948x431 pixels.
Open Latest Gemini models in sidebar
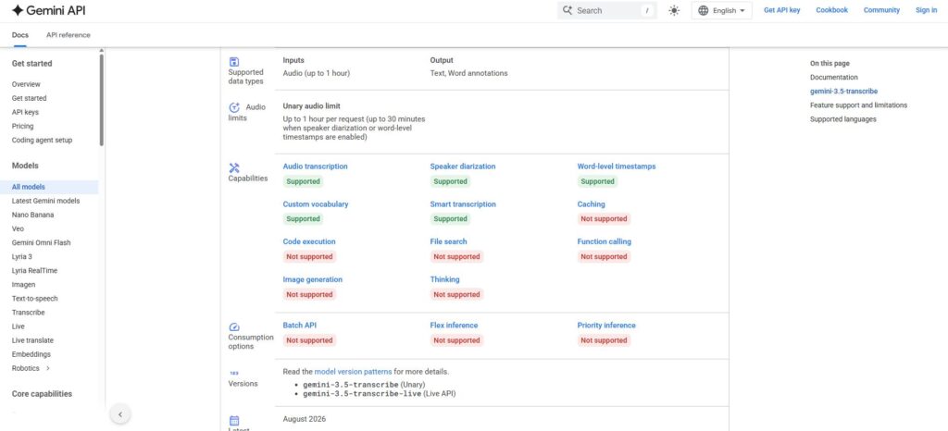tap(45, 201)
